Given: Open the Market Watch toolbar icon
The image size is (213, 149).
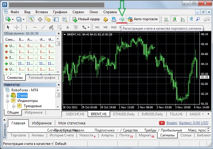Looking at the screenshot, I should [x=32, y=19].
